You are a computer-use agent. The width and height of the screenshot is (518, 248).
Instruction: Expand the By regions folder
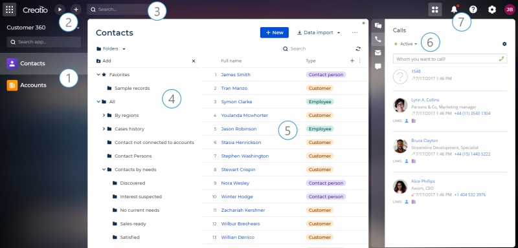tap(104, 115)
